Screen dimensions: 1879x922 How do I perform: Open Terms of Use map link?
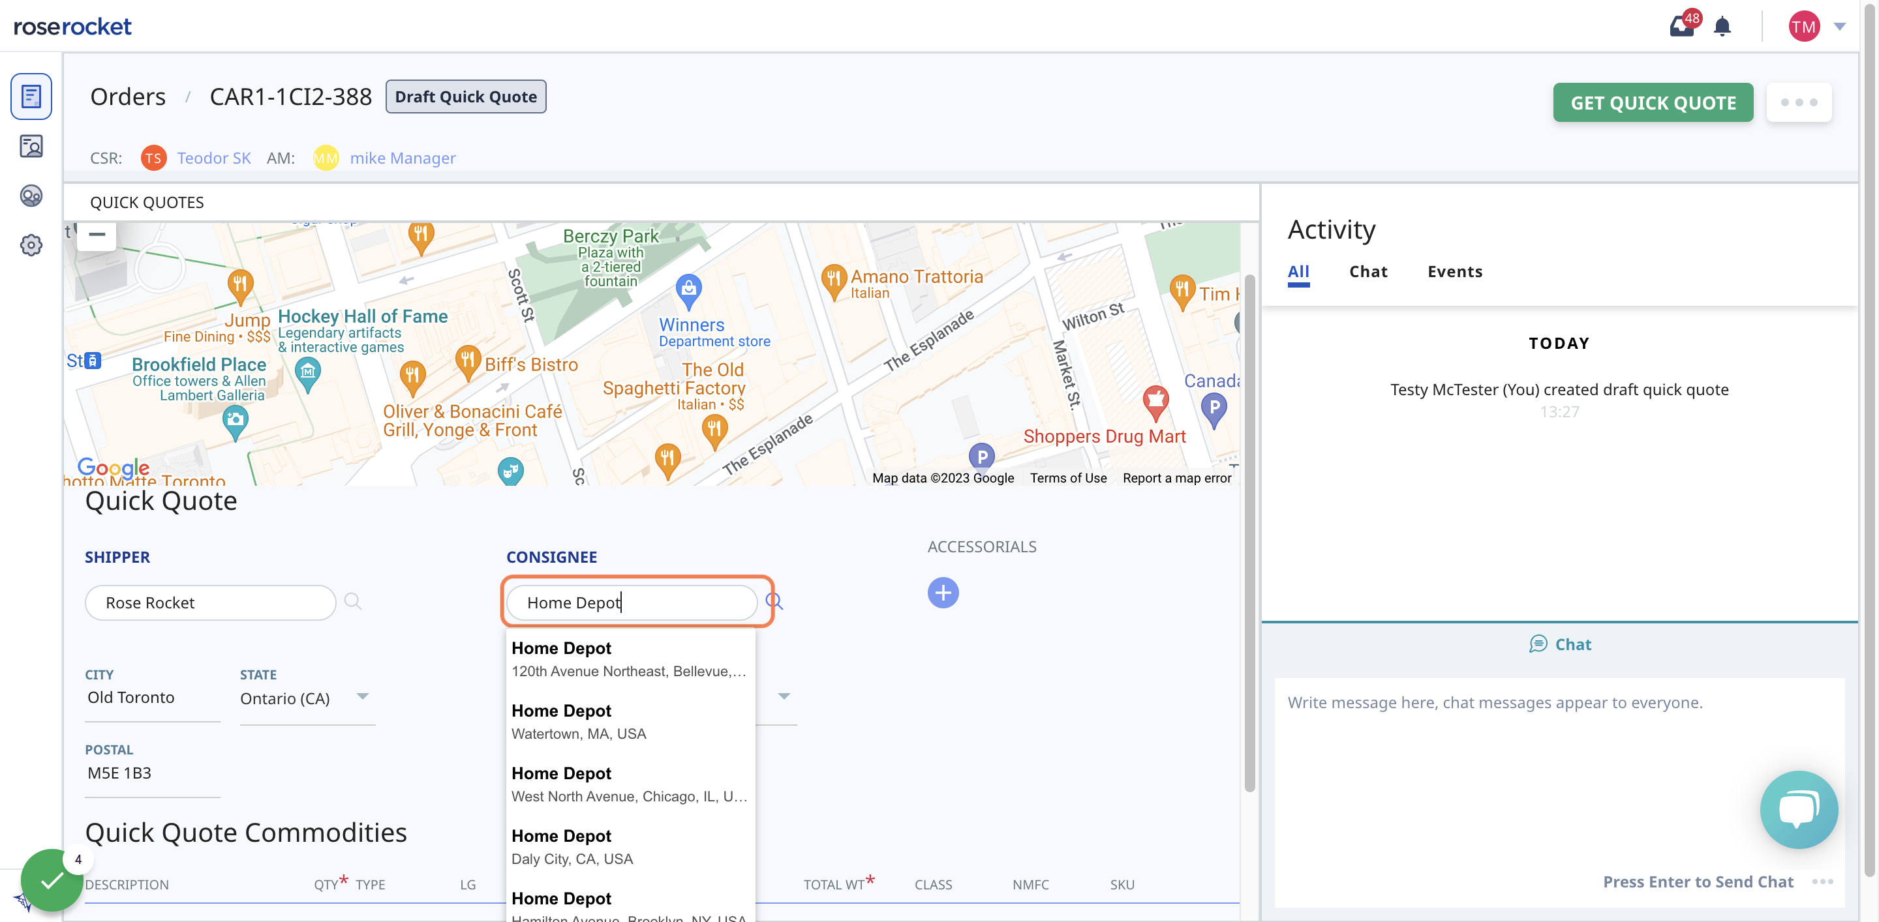pos(1068,477)
